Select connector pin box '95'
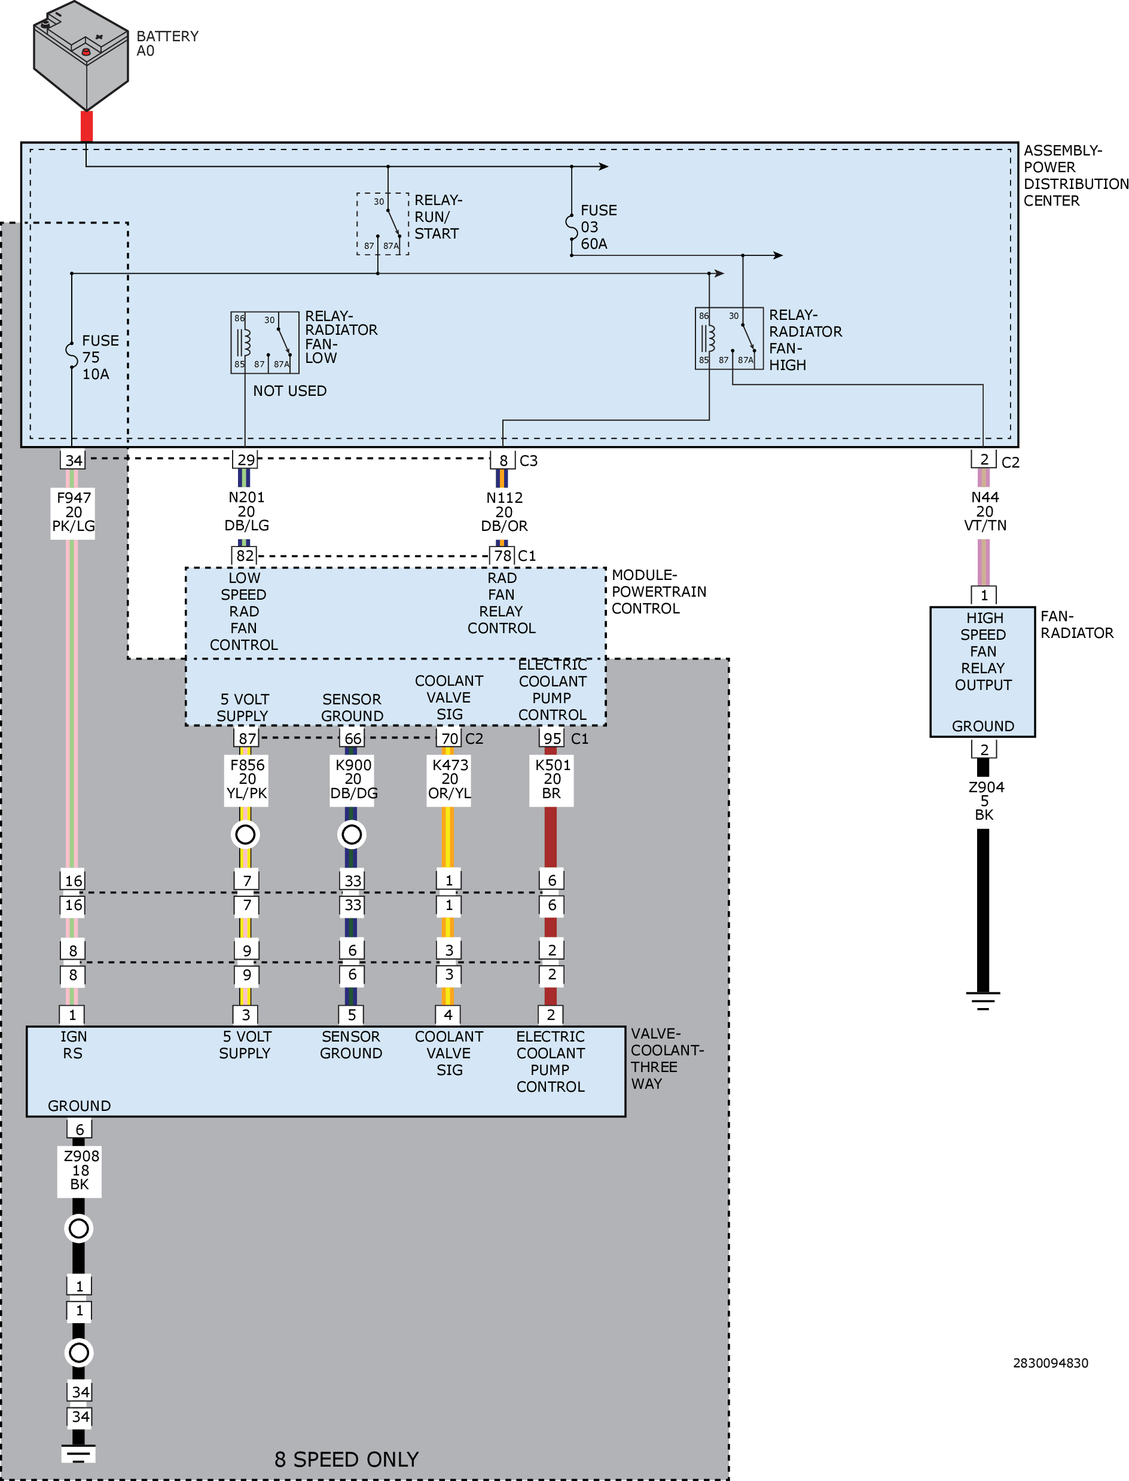 click(552, 738)
